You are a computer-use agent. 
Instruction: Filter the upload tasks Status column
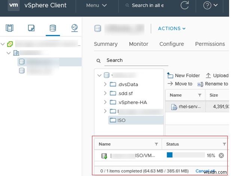[224, 144]
